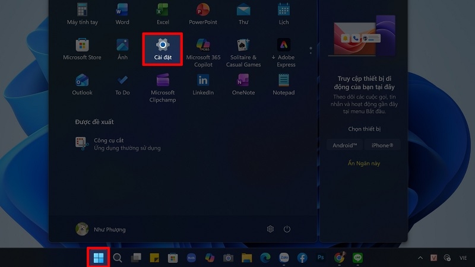Open taskbar Search magnifier
Screen dimensions: 475x267
(118, 258)
